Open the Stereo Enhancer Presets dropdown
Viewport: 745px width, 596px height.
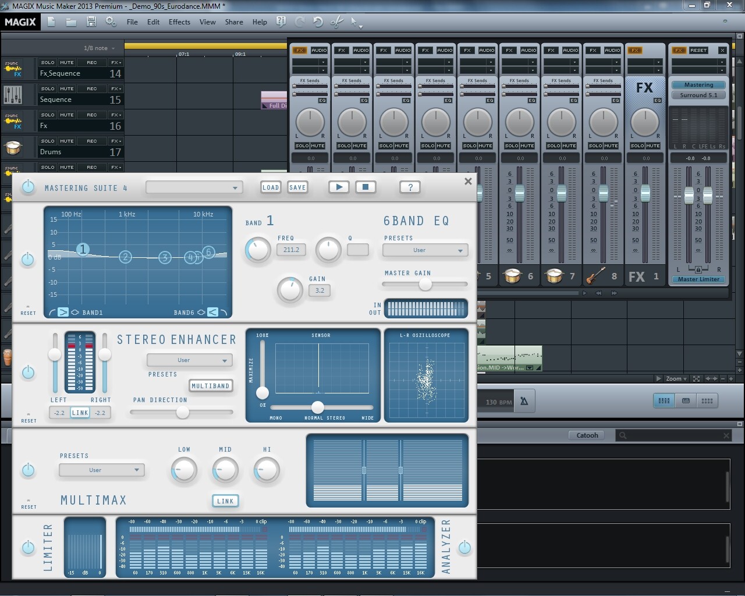[189, 360]
